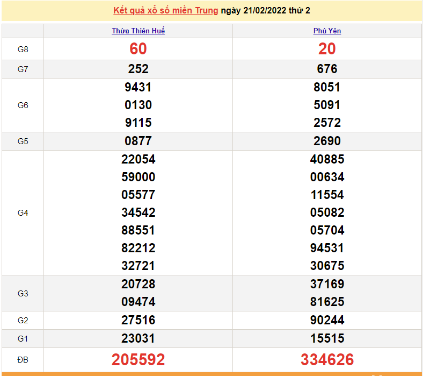Select the G7 result 252
423x376 pixels.
coord(138,69)
